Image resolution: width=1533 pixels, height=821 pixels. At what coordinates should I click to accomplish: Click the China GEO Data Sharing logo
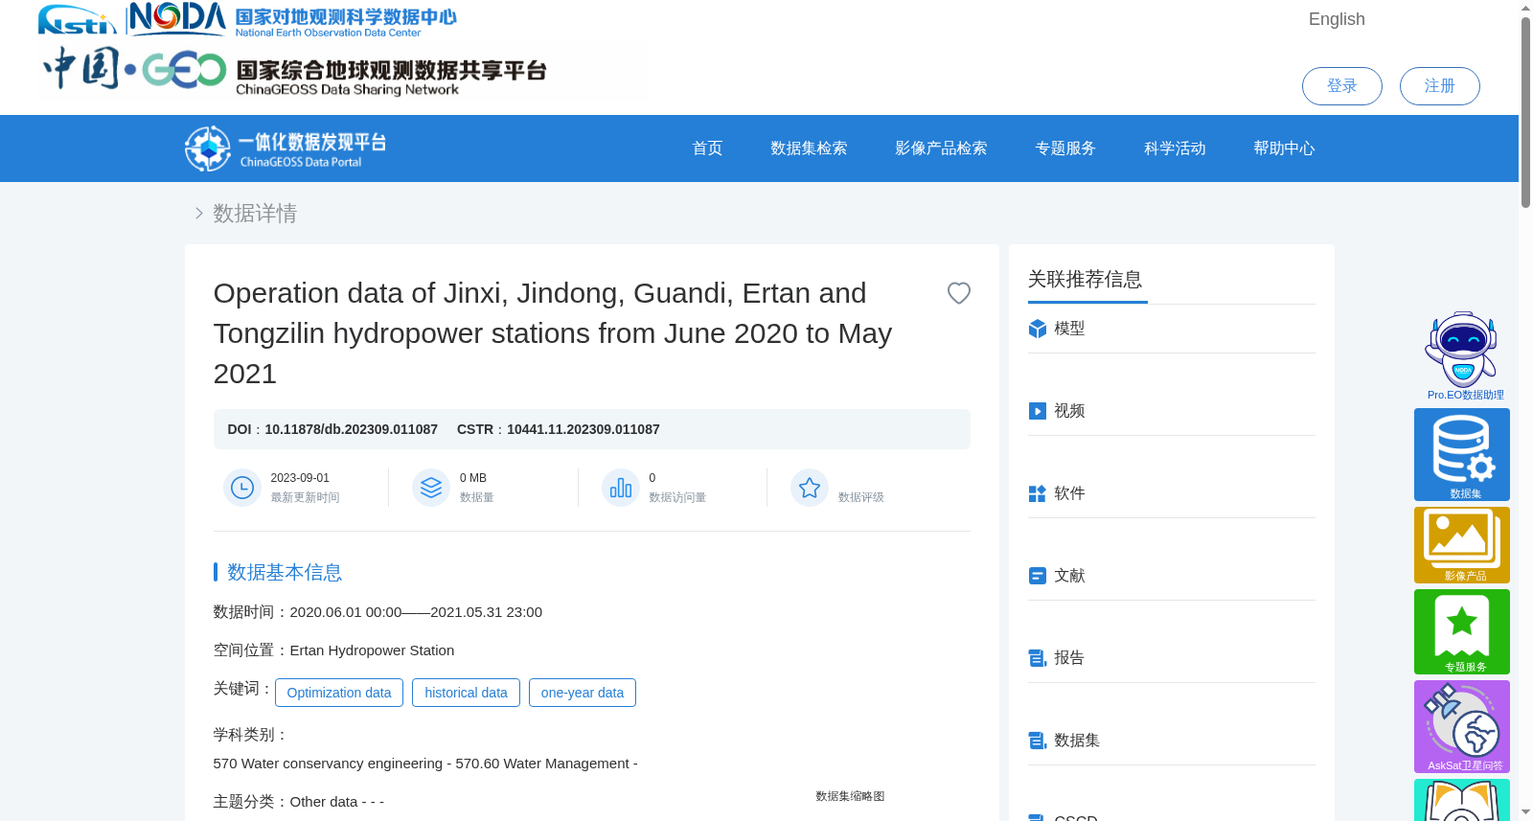point(295,70)
